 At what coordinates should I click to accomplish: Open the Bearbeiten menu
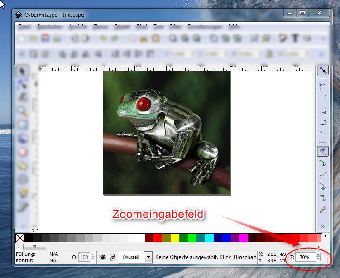pyautogui.click(x=50, y=27)
